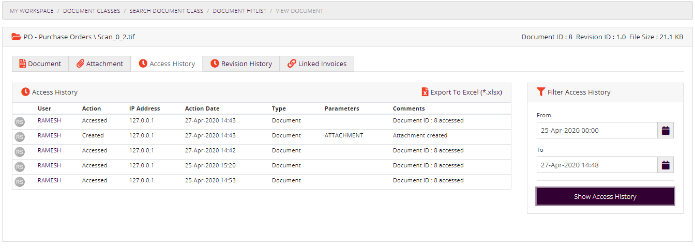This screenshot has height=250, width=695.
Task: Click the chain link icon on Linked Invoices tab
Action: (292, 64)
